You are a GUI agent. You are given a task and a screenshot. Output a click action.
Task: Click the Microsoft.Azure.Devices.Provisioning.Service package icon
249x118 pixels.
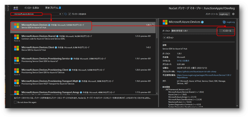coord(16,60)
